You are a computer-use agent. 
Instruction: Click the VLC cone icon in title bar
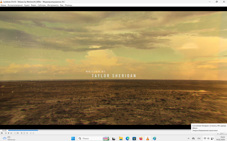pos(1,2)
